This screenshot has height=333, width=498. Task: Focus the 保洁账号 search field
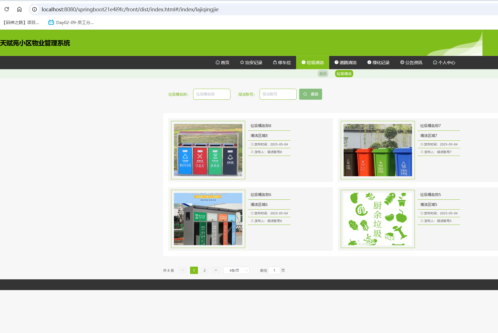[x=278, y=94]
